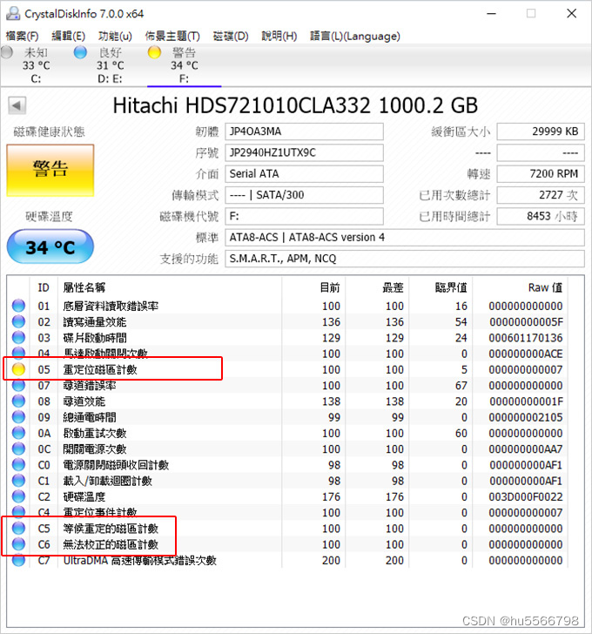592x634 pixels.
Task: Click the blue status icon of attribute C2
Action: click(x=18, y=496)
